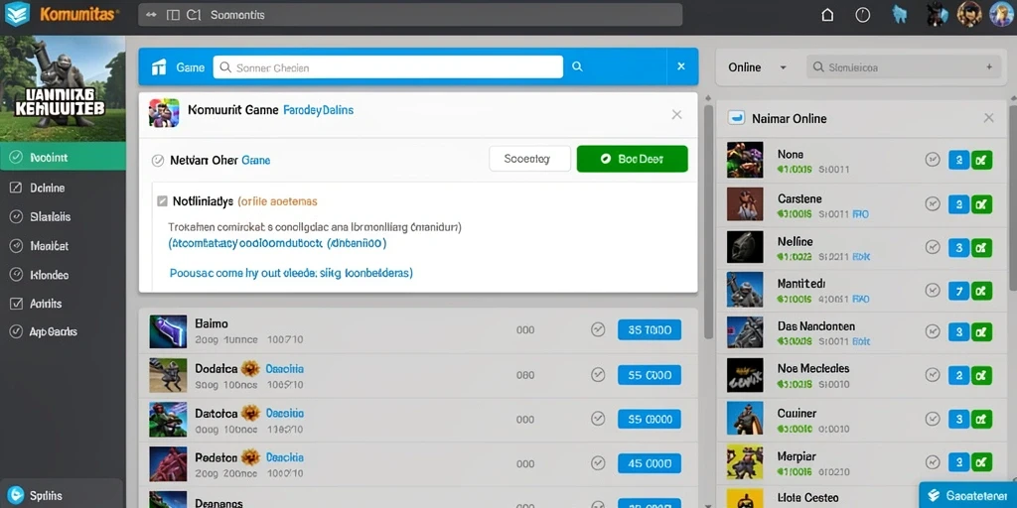Click the green action icon in None row
The width and height of the screenshot is (1017, 508).
981,160
